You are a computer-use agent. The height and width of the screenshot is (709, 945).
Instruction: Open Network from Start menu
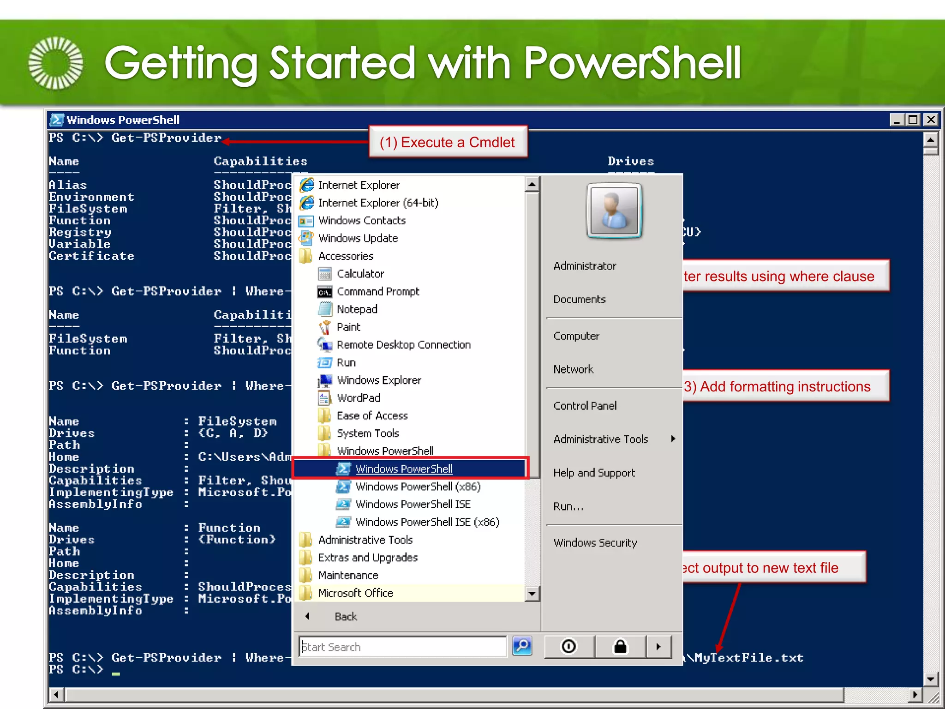573,369
